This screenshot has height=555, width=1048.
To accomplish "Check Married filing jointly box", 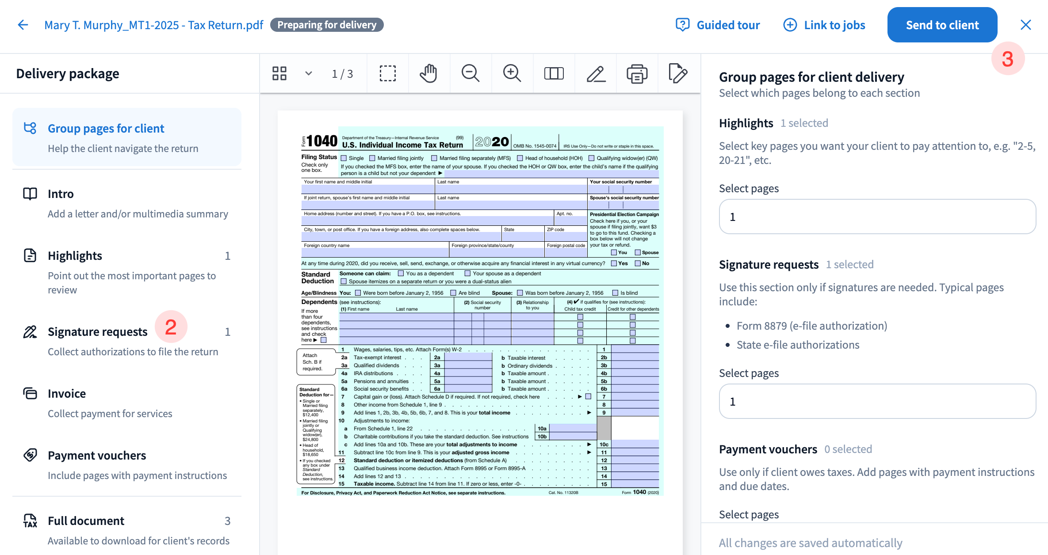I will coord(372,158).
